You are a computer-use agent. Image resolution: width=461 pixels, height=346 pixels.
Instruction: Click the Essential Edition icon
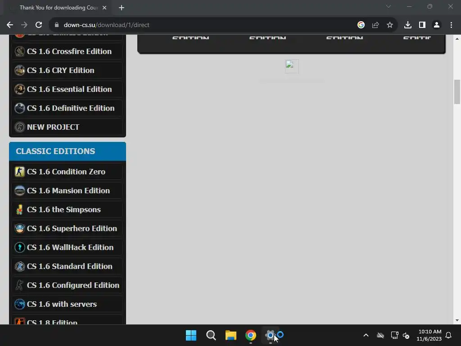(x=20, y=89)
